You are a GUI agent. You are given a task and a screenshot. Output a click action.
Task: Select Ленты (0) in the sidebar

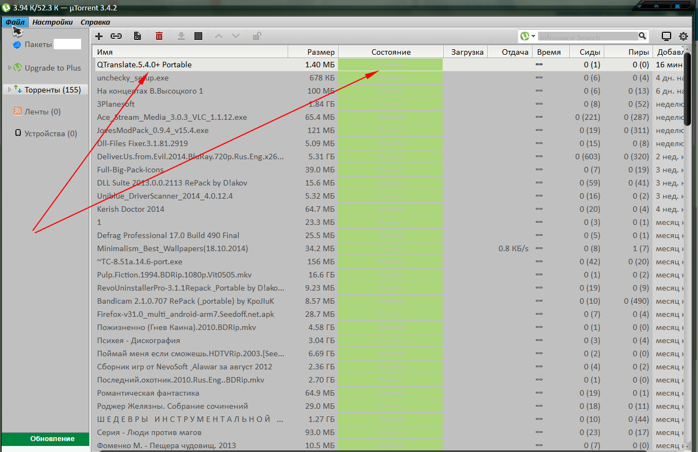(42, 112)
